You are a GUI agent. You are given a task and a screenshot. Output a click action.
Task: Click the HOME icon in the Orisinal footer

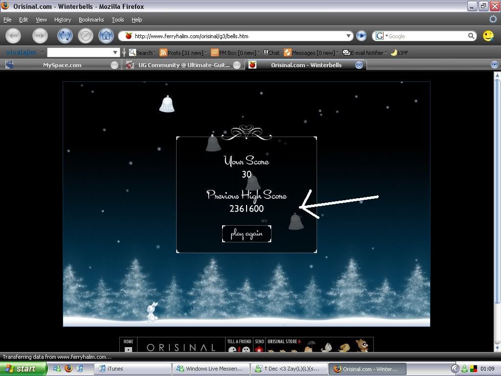pyautogui.click(x=129, y=349)
